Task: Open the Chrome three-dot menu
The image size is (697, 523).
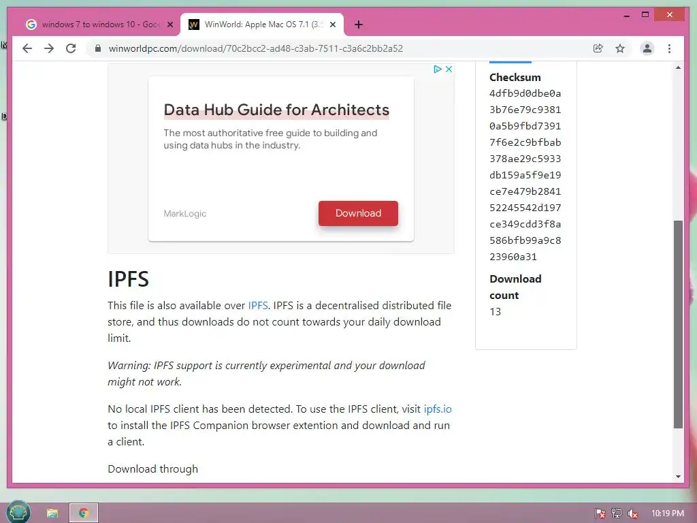Action: 670,48
